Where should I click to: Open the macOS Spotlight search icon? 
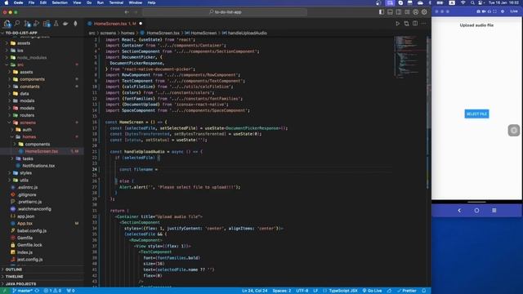pyautogui.click(x=472, y=2)
